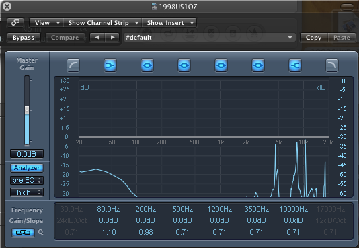The image size is (359, 248).
Task: Toggle the low shelf band icon
Action: click(x=110, y=65)
